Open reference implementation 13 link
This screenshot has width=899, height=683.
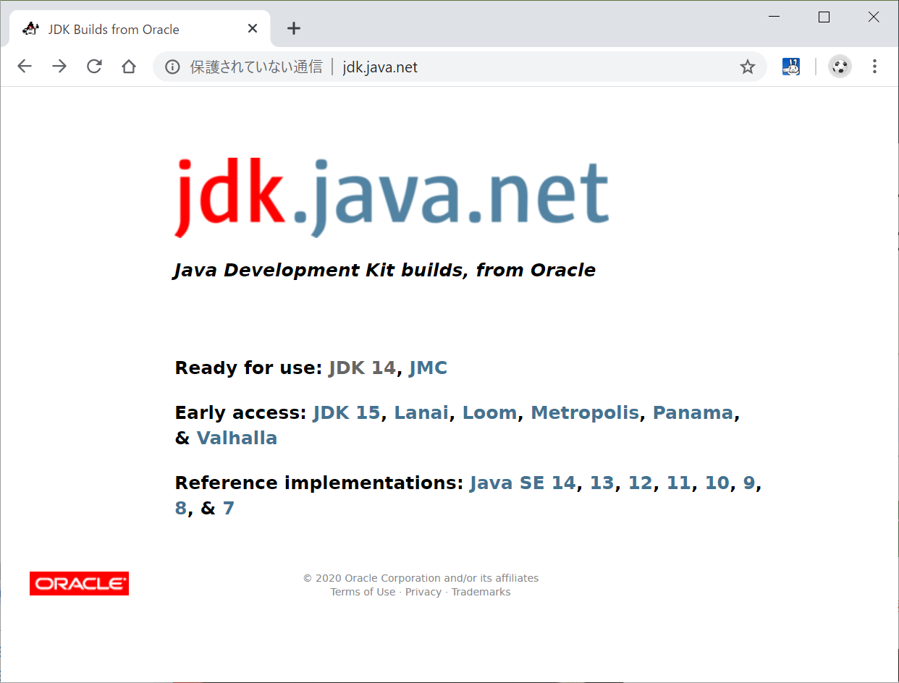(x=602, y=483)
